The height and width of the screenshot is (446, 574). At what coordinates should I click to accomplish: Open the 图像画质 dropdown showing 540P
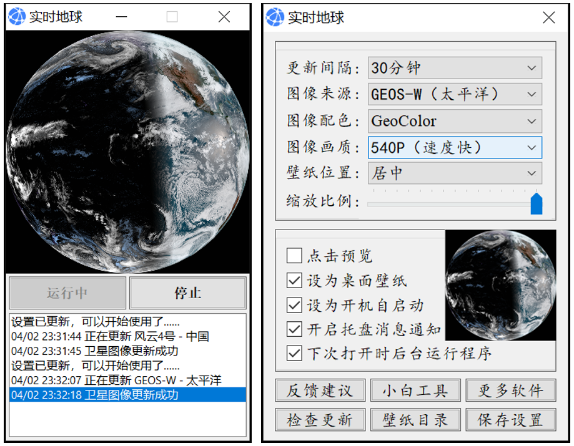[455, 147]
